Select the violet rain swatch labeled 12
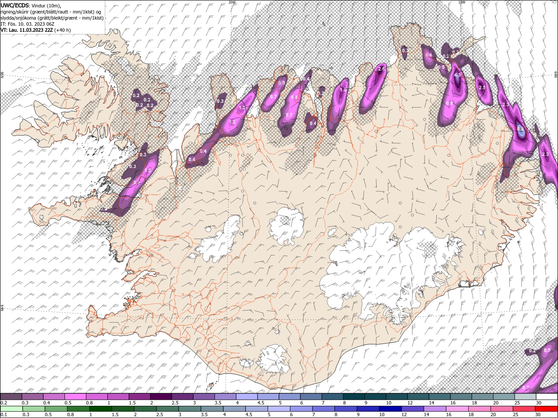558x418 pixels. (x=412, y=409)
